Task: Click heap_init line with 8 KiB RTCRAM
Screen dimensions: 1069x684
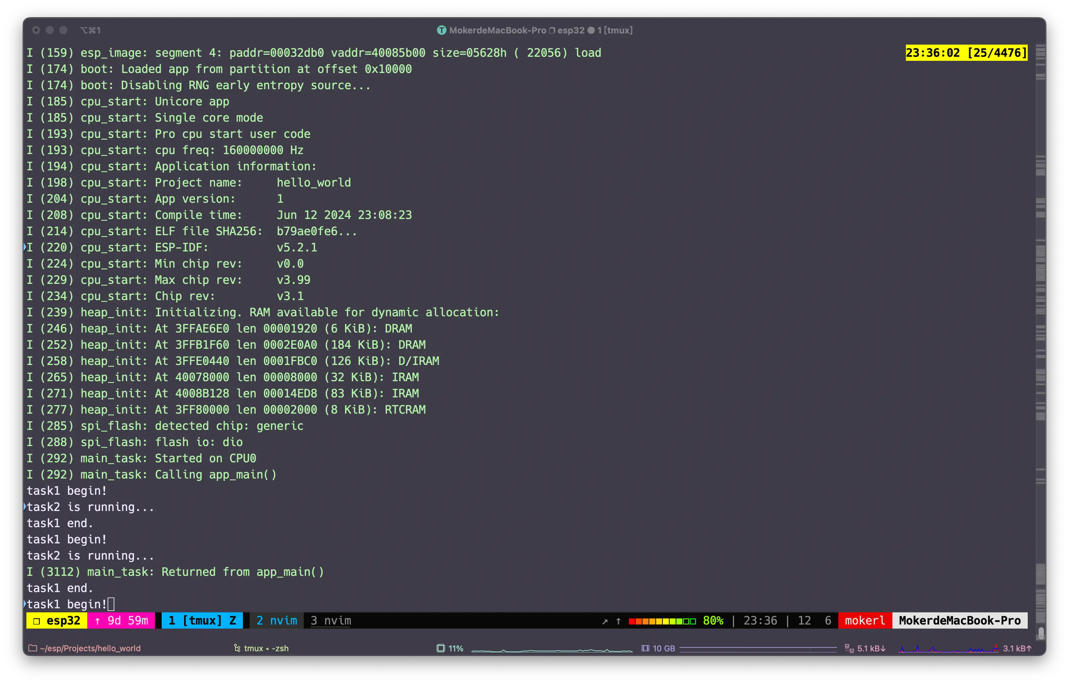Action: click(x=226, y=410)
